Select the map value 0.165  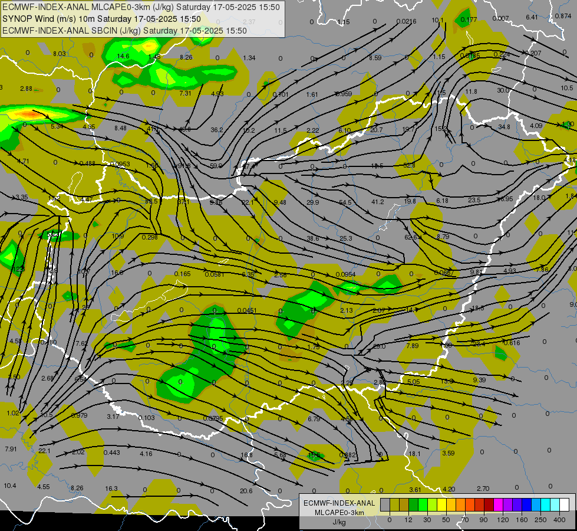coord(183,274)
